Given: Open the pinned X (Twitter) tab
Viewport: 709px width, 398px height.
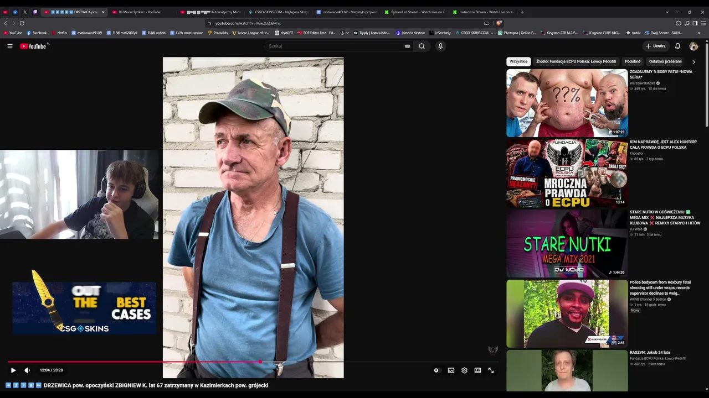Looking at the screenshot, I should tap(25, 12).
